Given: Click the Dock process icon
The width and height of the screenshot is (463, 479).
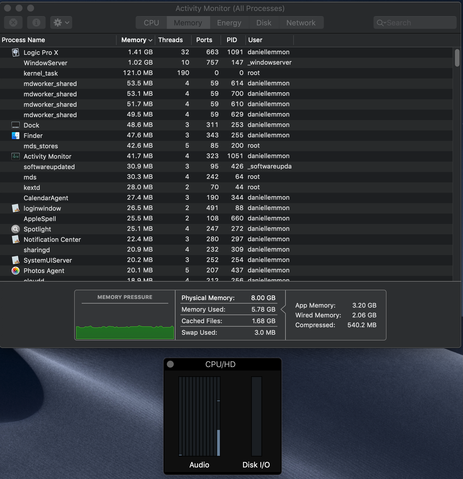Looking at the screenshot, I should pos(16,125).
